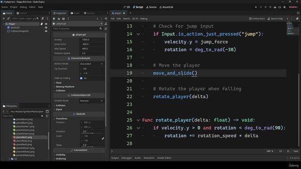
Task: Open the Mobile renderer selector
Action: coord(293,7)
